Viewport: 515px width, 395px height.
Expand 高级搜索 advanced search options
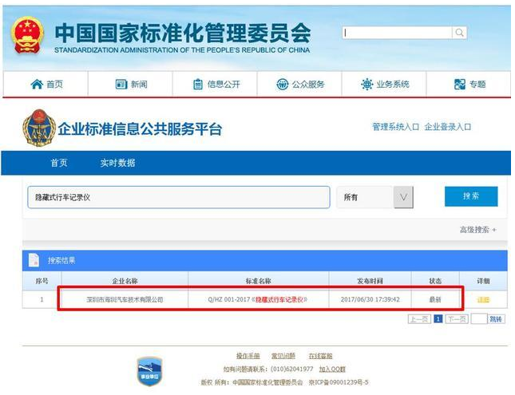coord(477,230)
